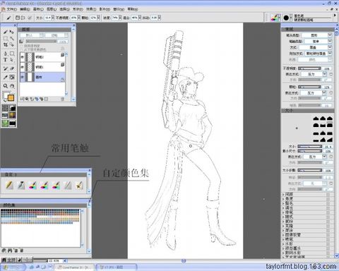Click the zoom percentage field at bottom
The width and height of the screenshot is (339, 271).
(55, 260)
